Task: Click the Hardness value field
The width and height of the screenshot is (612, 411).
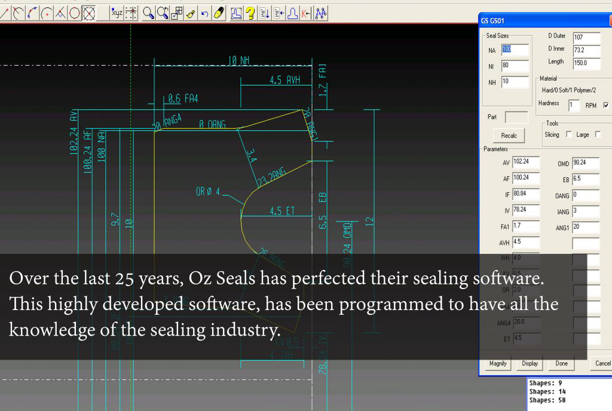Action: 574,105
